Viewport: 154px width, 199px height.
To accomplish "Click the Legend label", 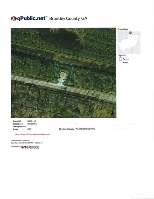I will pos(122,55).
